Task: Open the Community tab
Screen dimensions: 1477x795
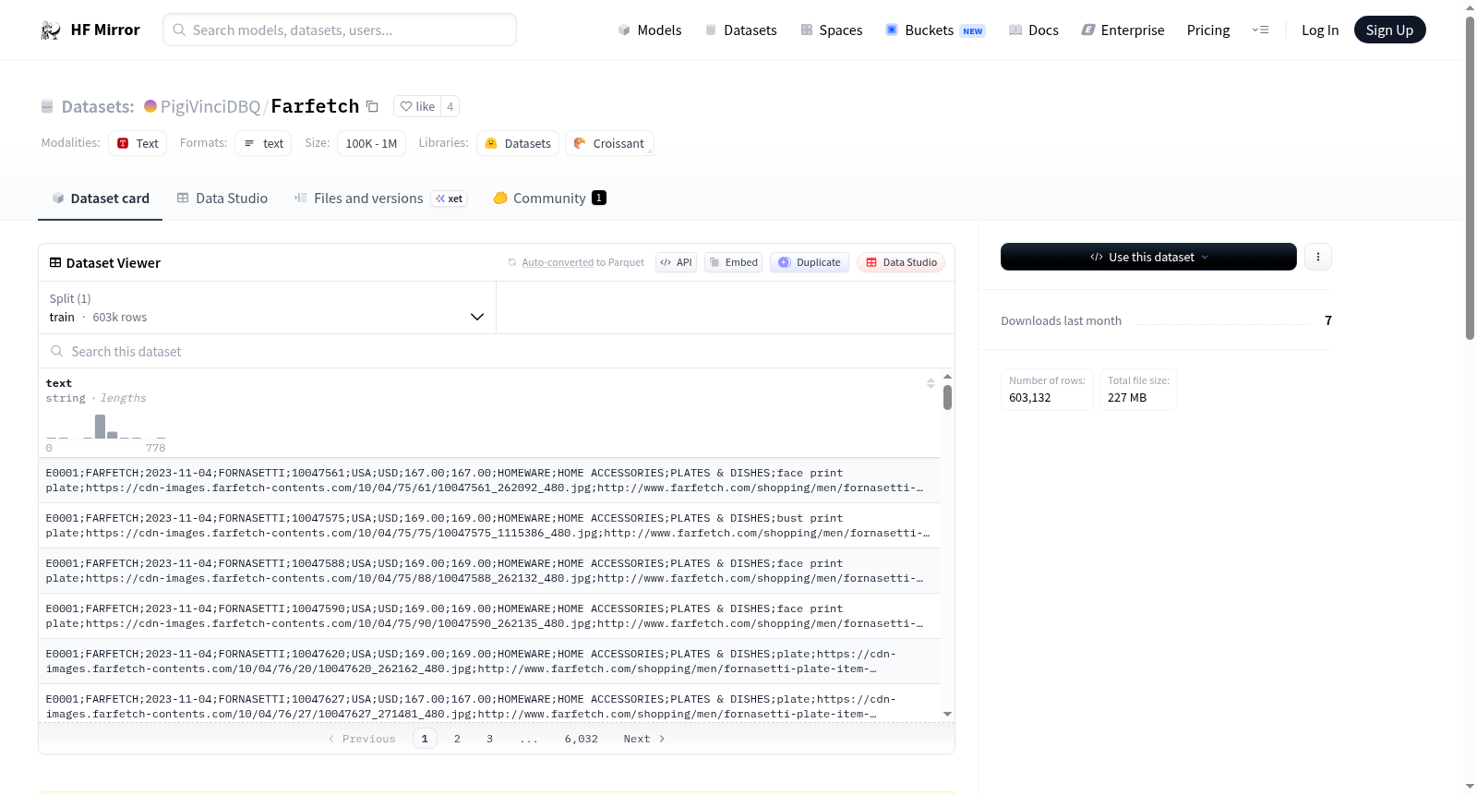Action: (549, 199)
